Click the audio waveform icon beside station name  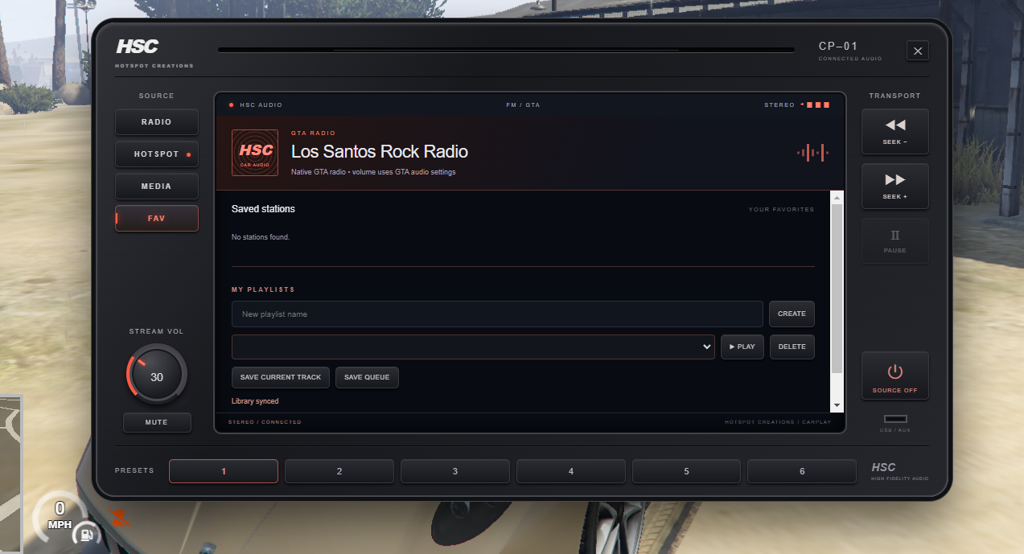coord(812,153)
